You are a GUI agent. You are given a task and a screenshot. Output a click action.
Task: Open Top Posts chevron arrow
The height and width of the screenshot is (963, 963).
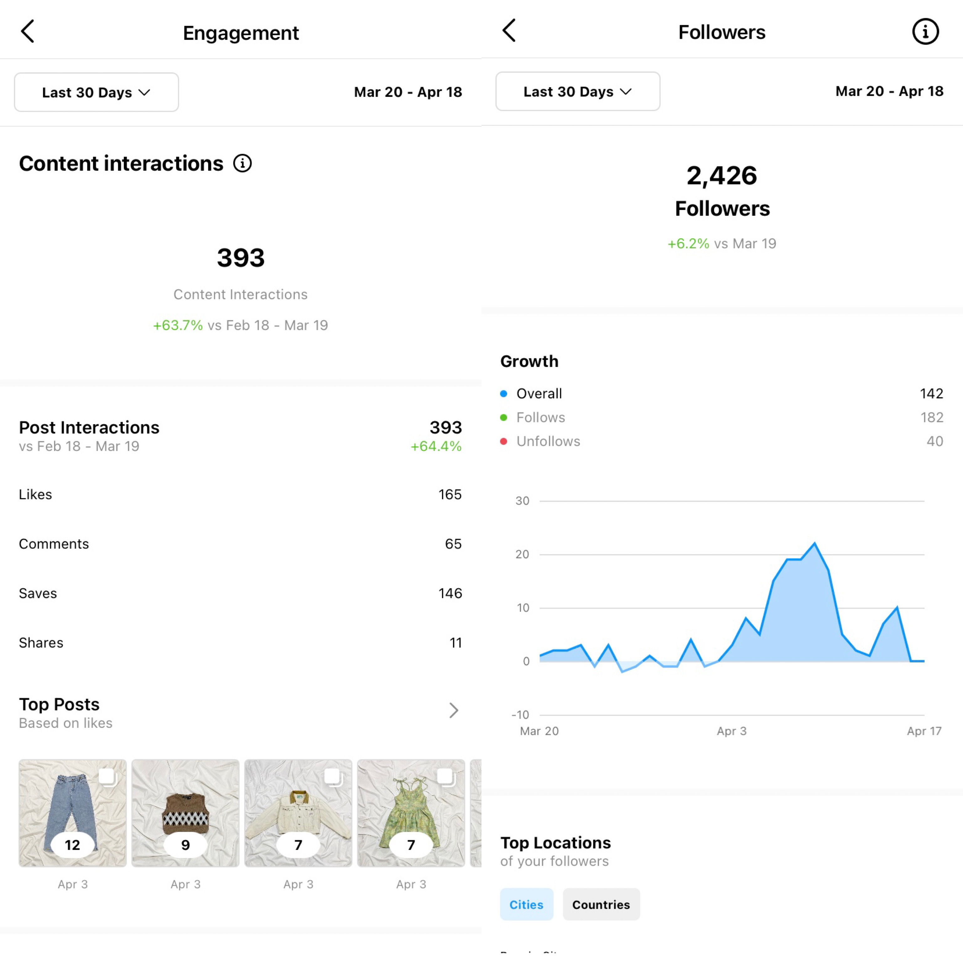tap(453, 710)
